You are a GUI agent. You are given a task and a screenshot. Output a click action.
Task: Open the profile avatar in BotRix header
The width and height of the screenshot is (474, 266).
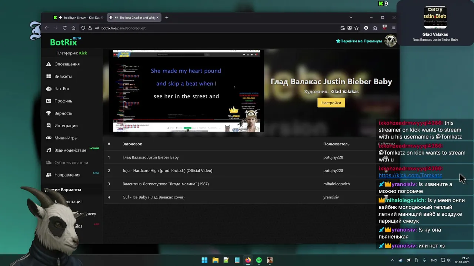pos(390,41)
